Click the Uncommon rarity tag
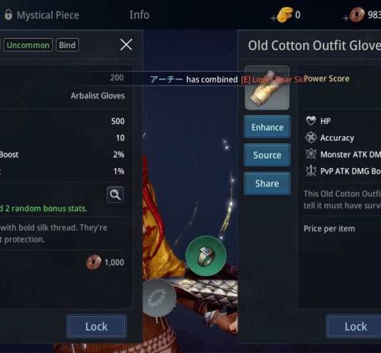This screenshot has height=353, width=381. [28, 45]
